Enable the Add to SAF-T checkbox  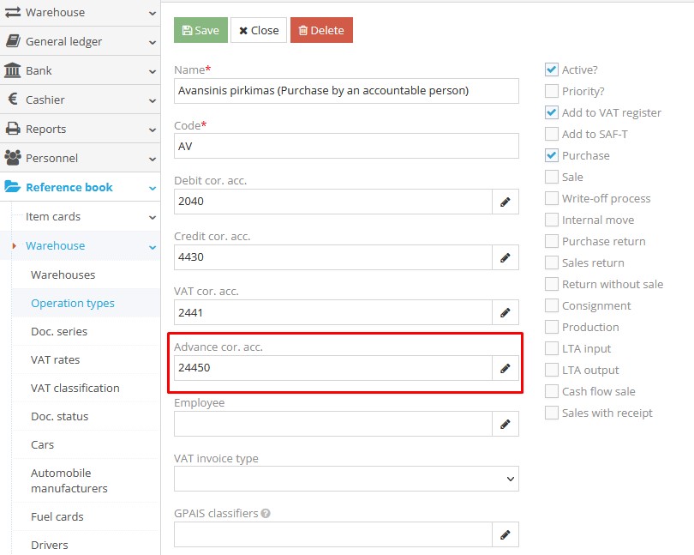(x=551, y=134)
